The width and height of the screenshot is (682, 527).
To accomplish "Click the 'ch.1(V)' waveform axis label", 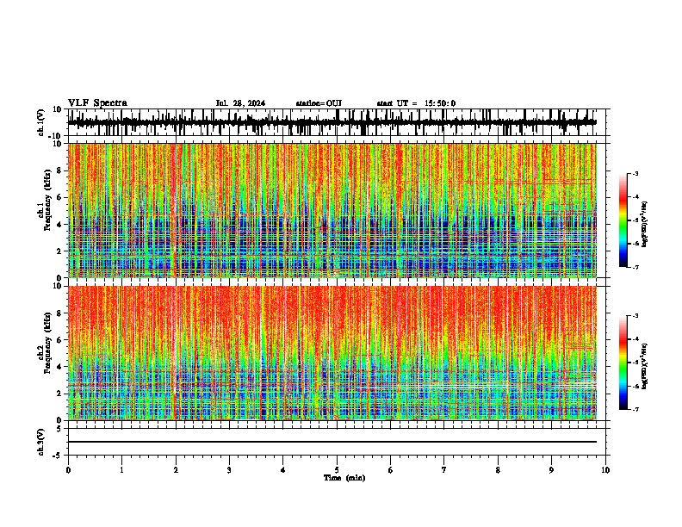I will click(x=41, y=122).
